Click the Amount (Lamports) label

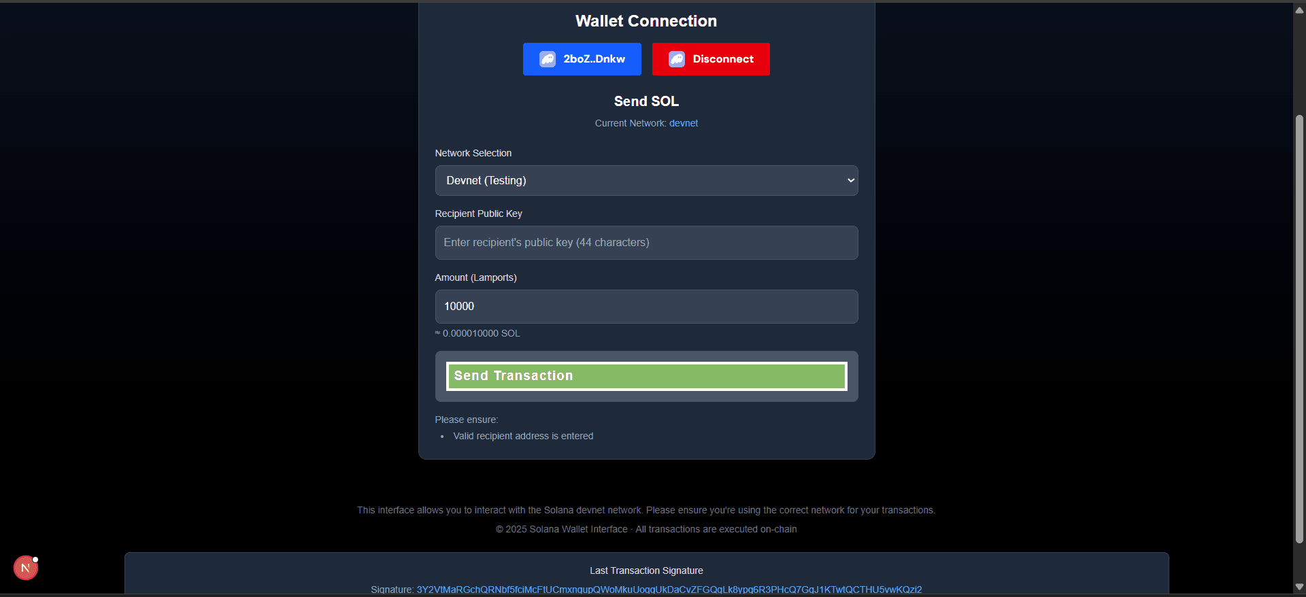click(x=475, y=277)
